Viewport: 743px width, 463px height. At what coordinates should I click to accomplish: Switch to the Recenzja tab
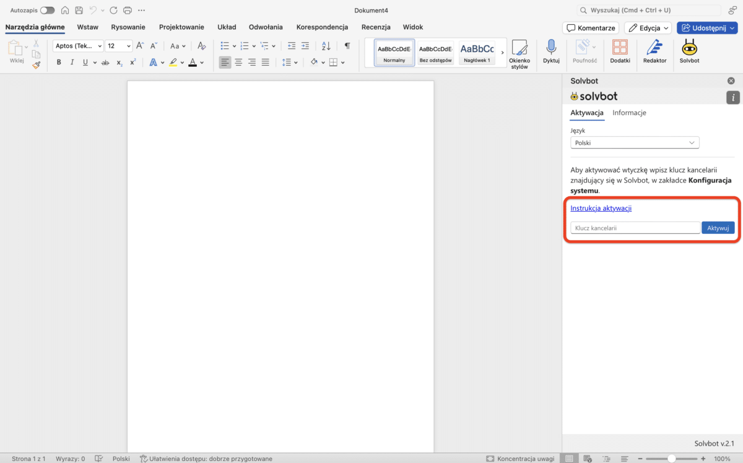point(376,27)
